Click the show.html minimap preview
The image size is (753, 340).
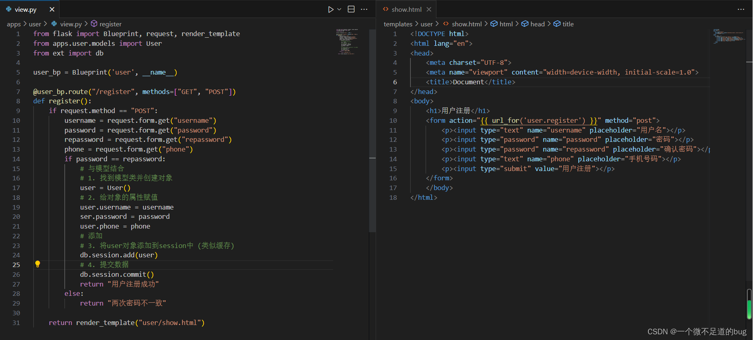pos(729,36)
